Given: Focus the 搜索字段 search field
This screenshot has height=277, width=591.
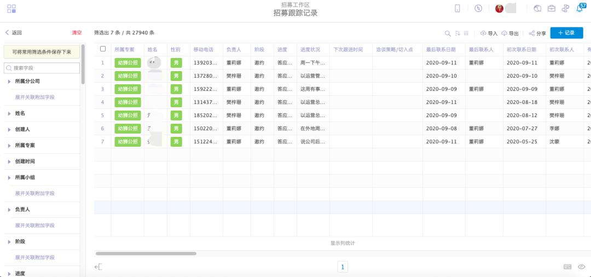Looking at the screenshot, I should (x=42, y=68).
